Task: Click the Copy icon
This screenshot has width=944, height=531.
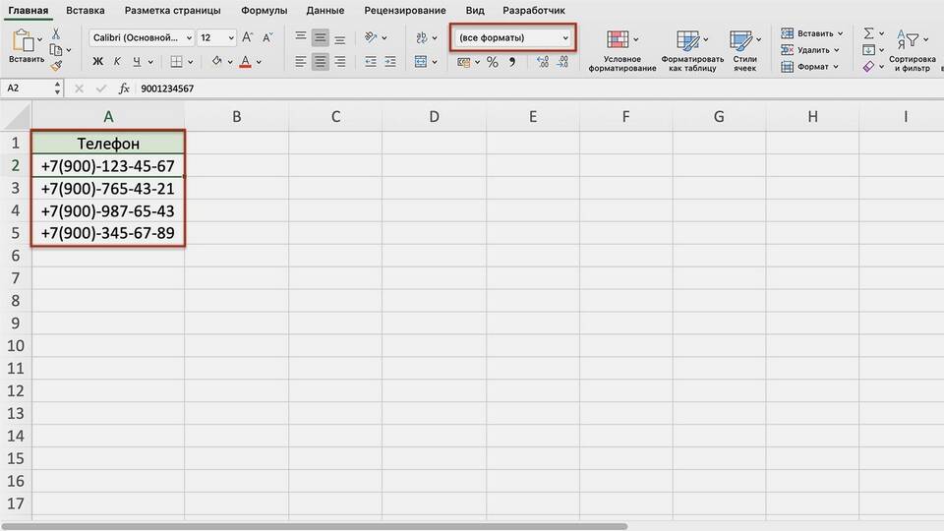Action: (x=56, y=50)
